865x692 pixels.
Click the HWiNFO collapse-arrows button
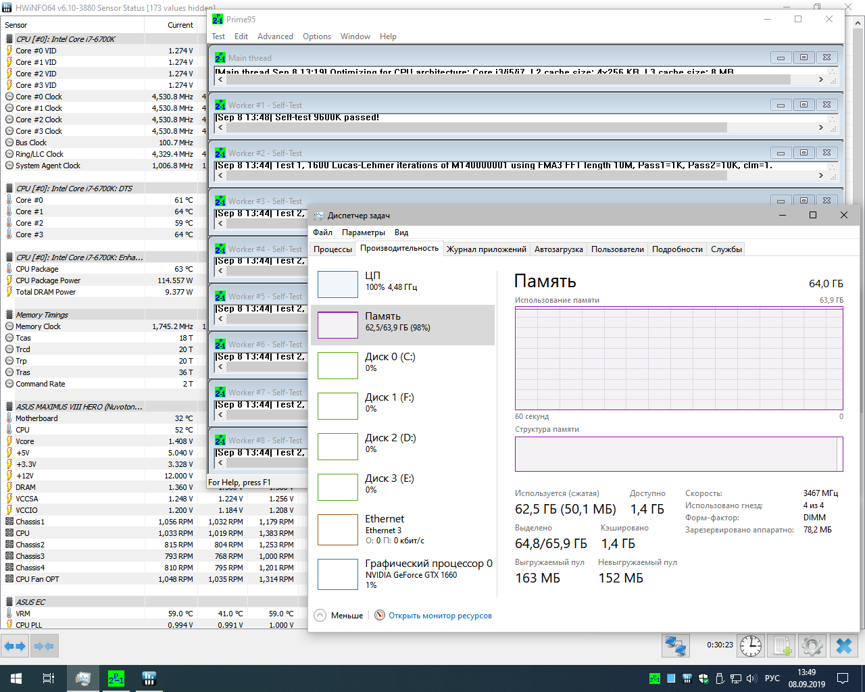[44, 646]
